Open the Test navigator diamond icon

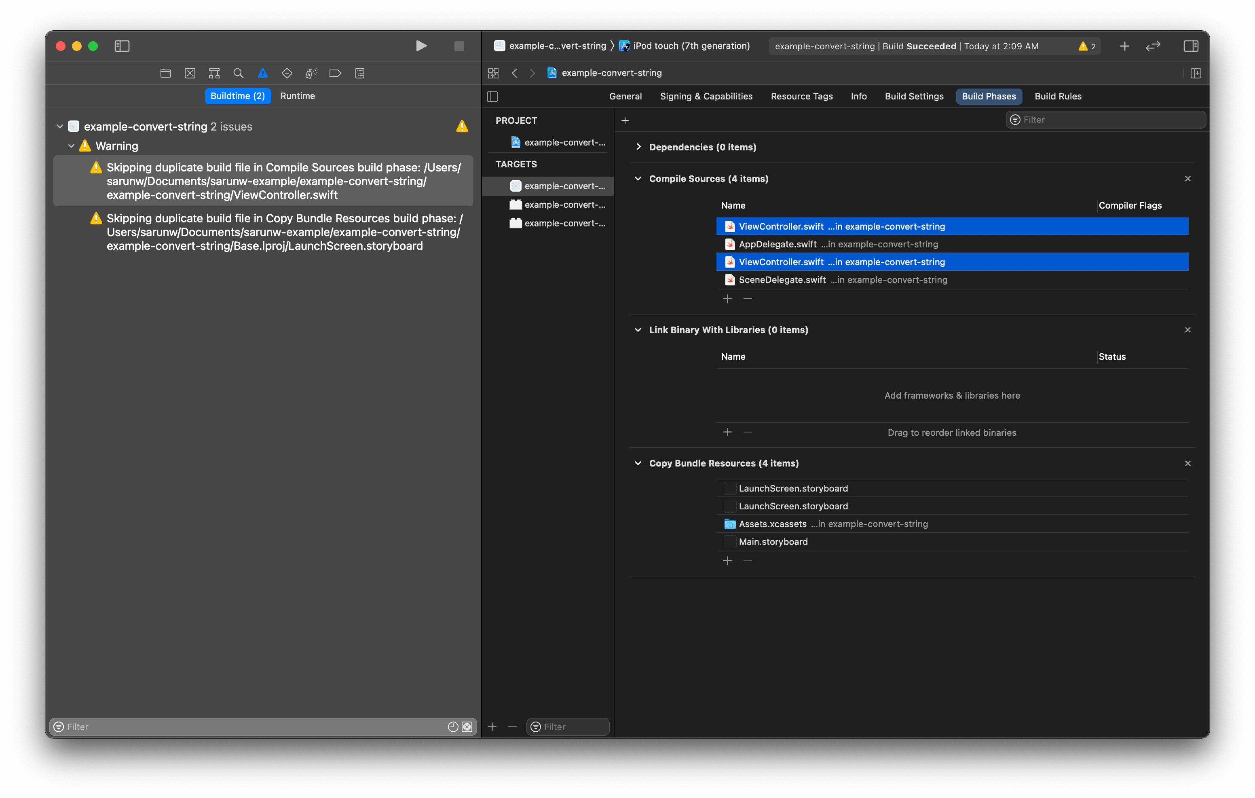tap(287, 73)
